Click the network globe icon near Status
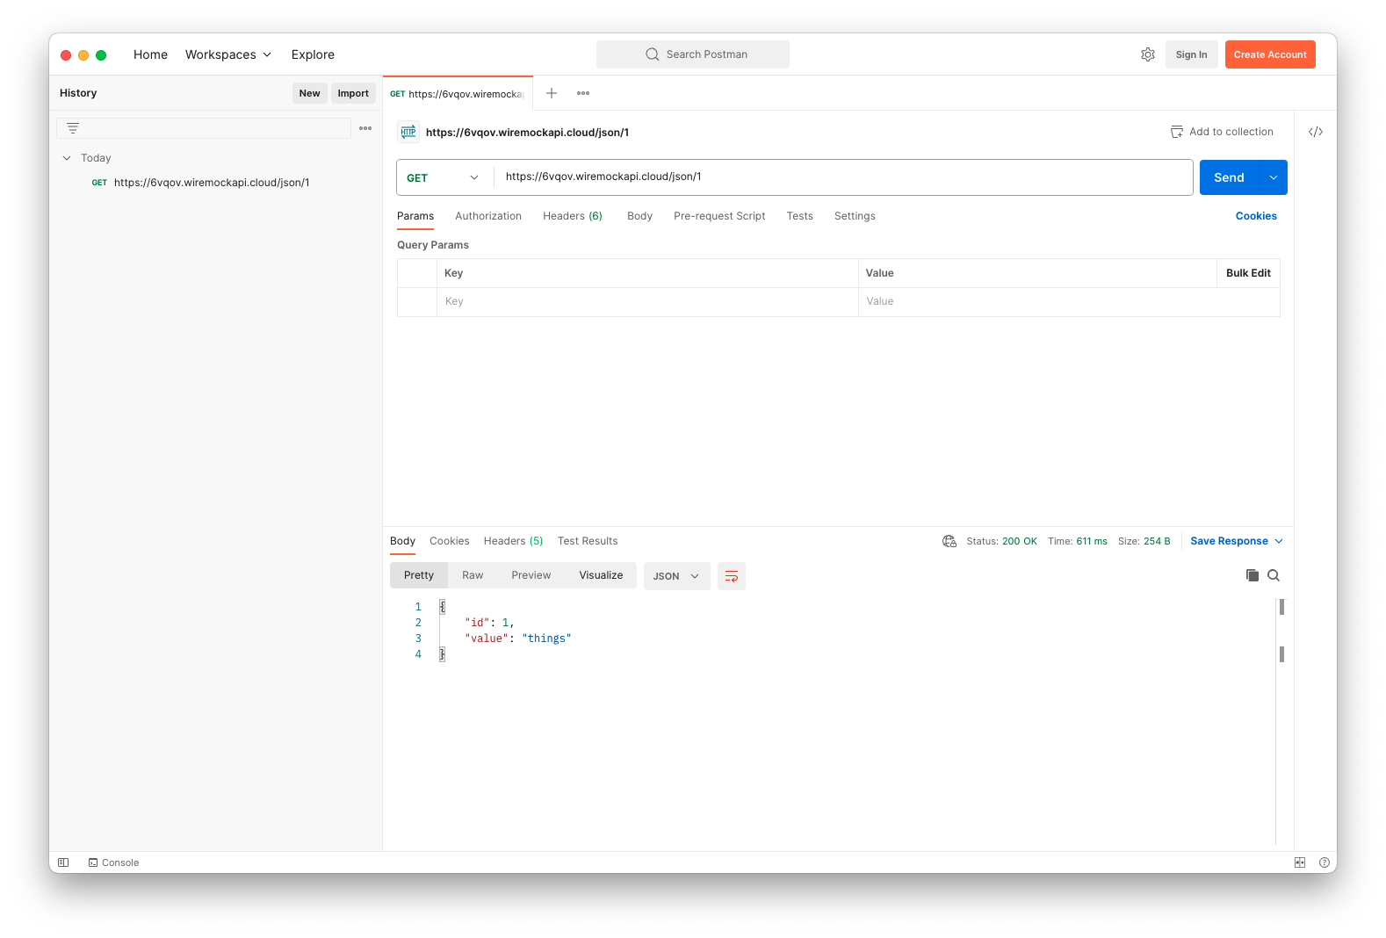The image size is (1386, 938). [x=949, y=541]
